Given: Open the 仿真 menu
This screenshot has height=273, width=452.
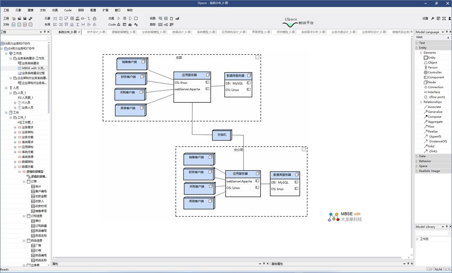Looking at the screenshot, I should coord(55,10).
